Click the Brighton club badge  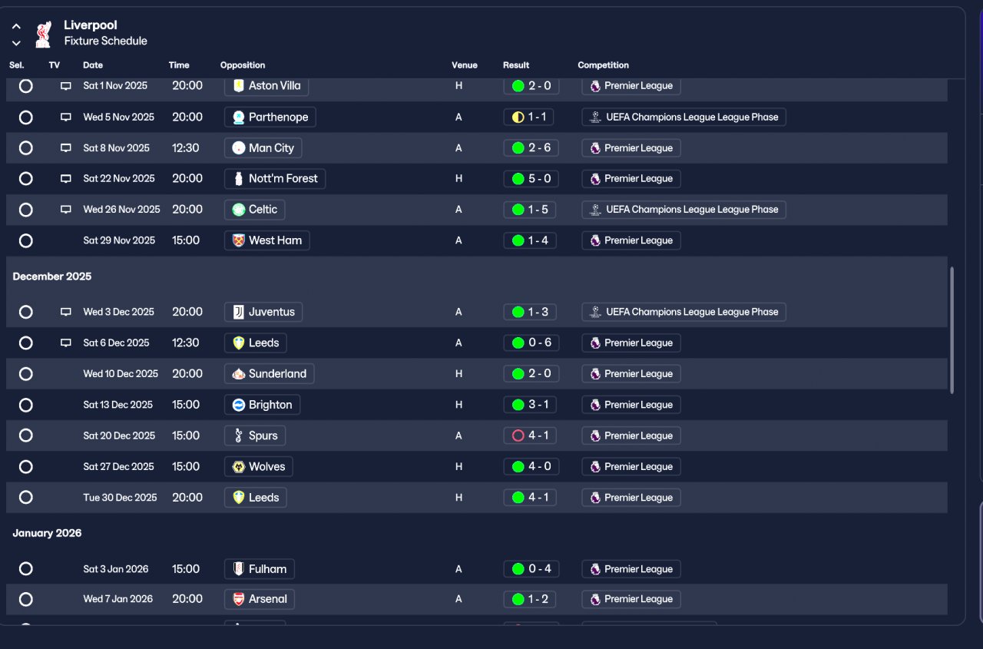[x=239, y=405]
